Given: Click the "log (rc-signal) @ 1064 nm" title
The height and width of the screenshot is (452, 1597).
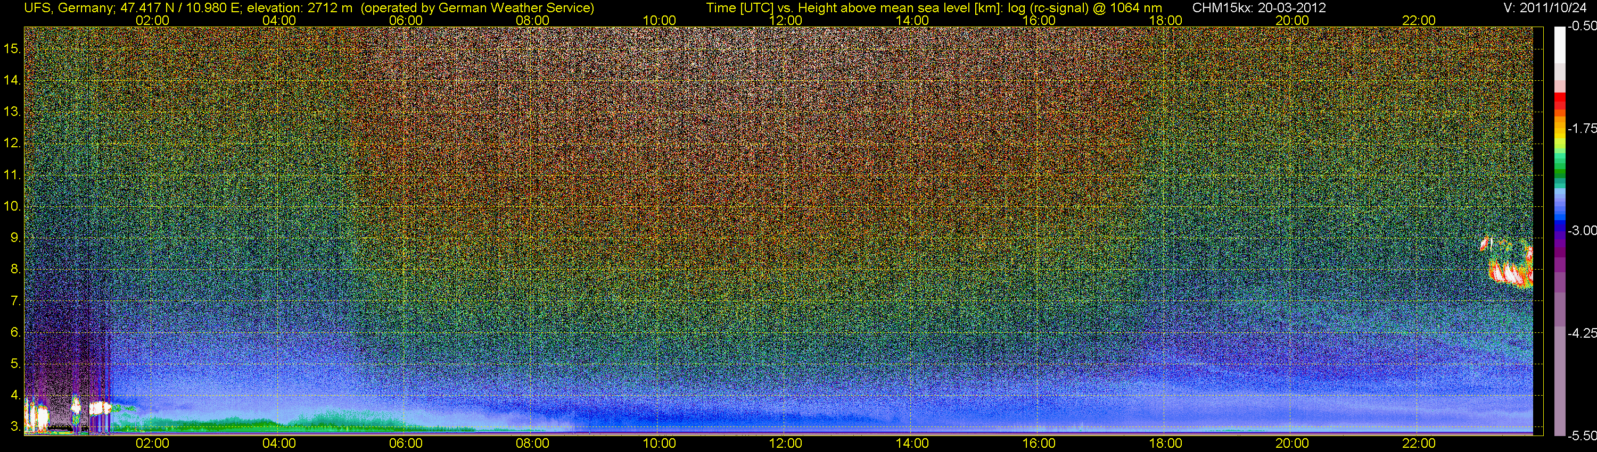Looking at the screenshot, I should tap(1085, 8).
